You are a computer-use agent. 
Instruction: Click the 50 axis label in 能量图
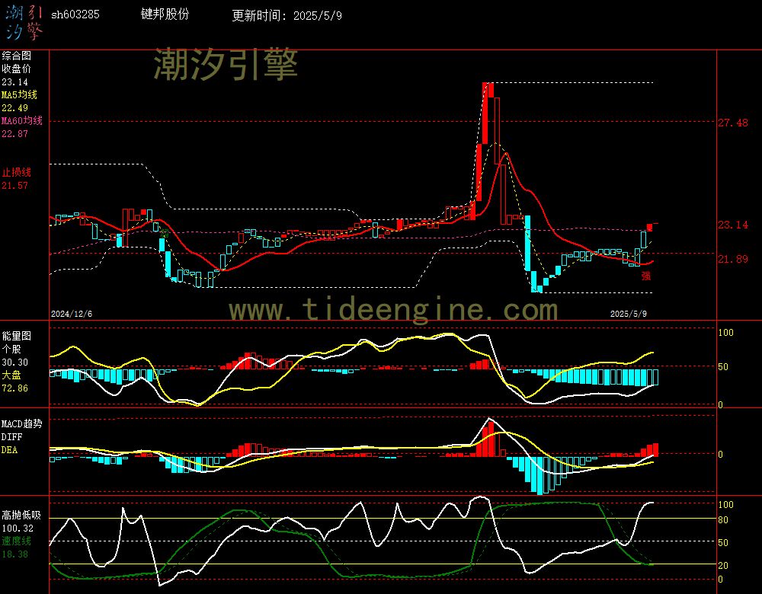point(723,367)
